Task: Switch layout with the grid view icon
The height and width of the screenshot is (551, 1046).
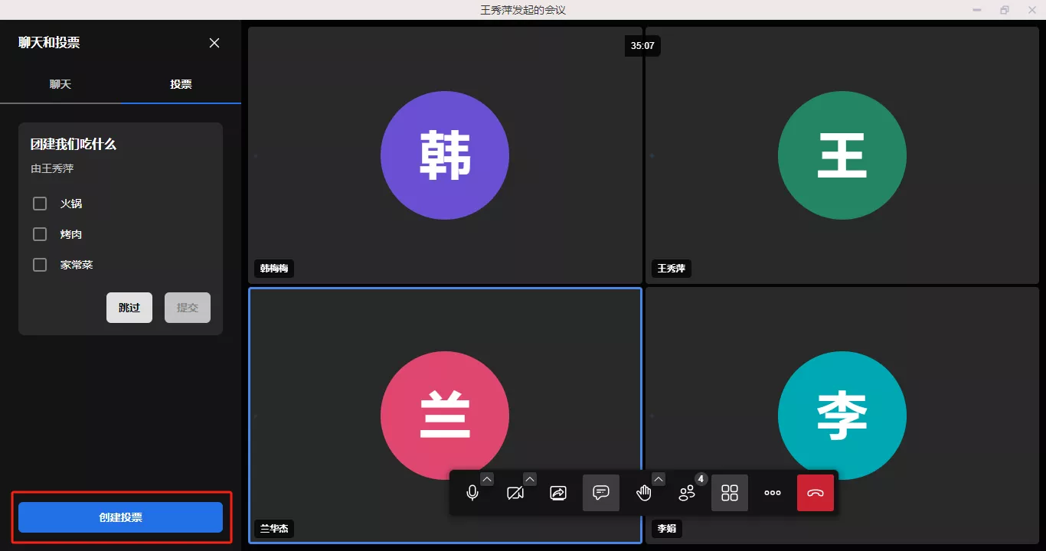Action: 730,493
